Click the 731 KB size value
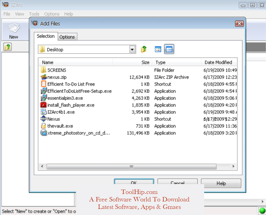Screen dimensions: 266x215 pyautogui.click(x=142, y=126)
